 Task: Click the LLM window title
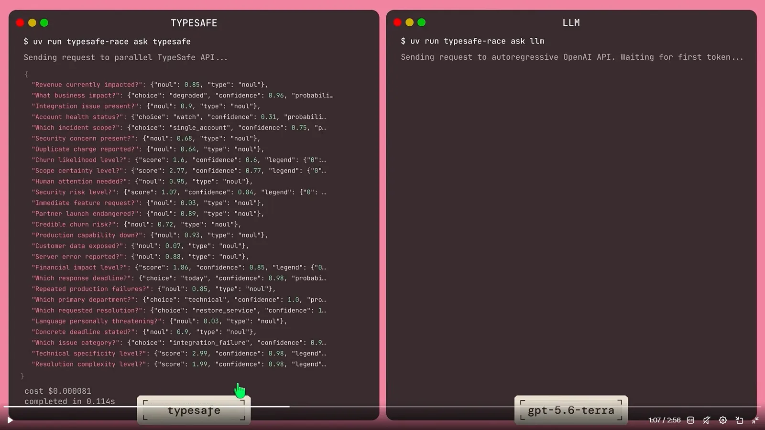[571, 23]
